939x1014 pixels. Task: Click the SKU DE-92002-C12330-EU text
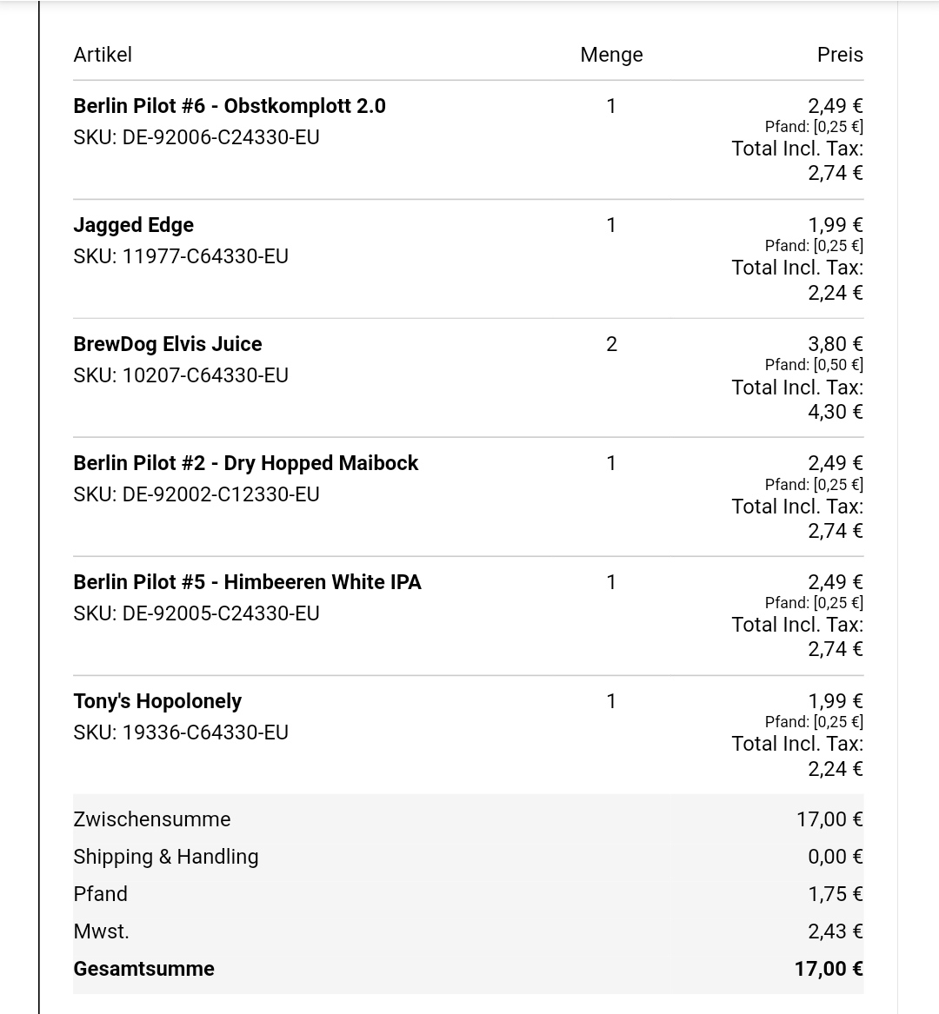click(196, 494)
